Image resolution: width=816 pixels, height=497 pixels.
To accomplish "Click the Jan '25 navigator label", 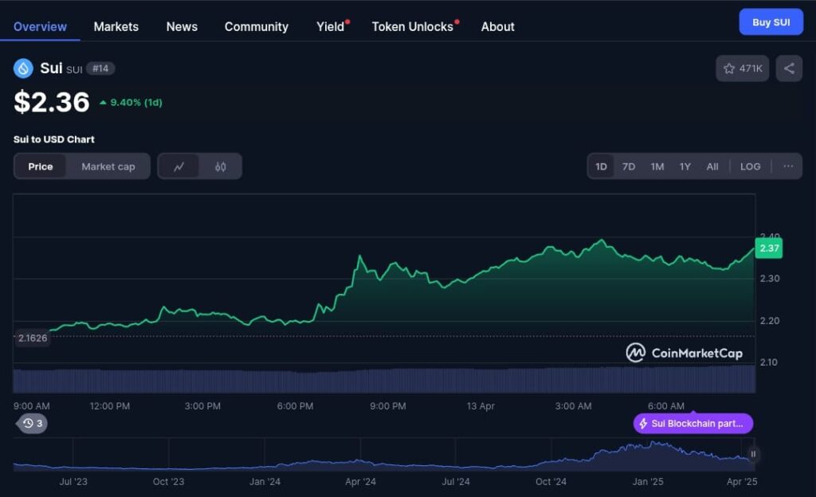I will click(x=647, y=481).
